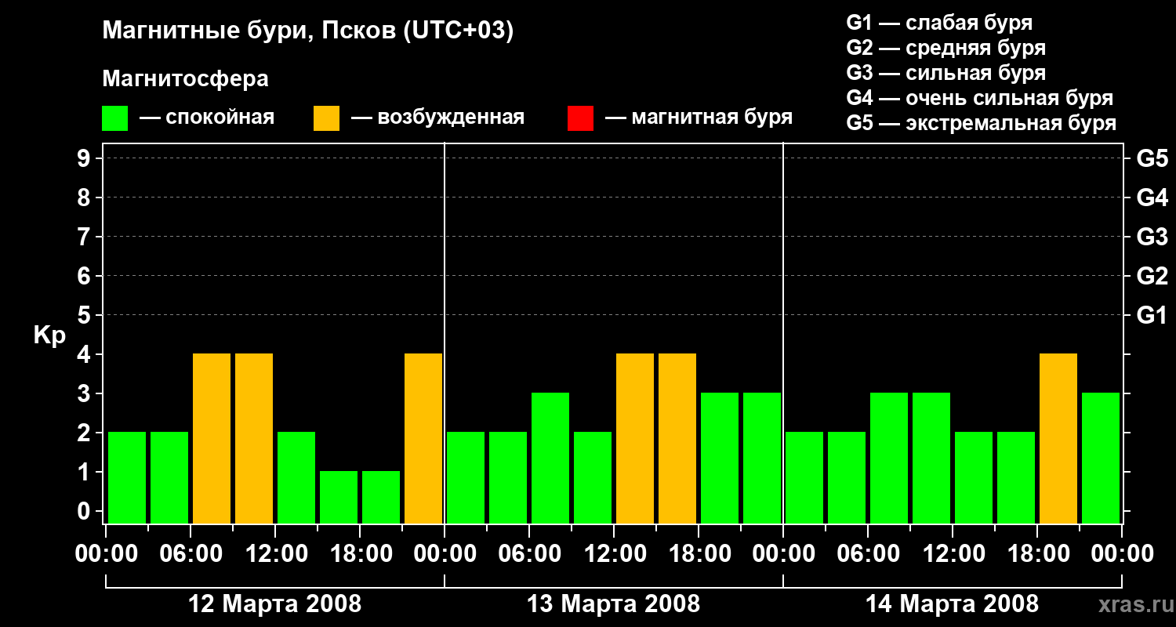Click the '12 Марта 2008' date label

(x=275, y=603)
